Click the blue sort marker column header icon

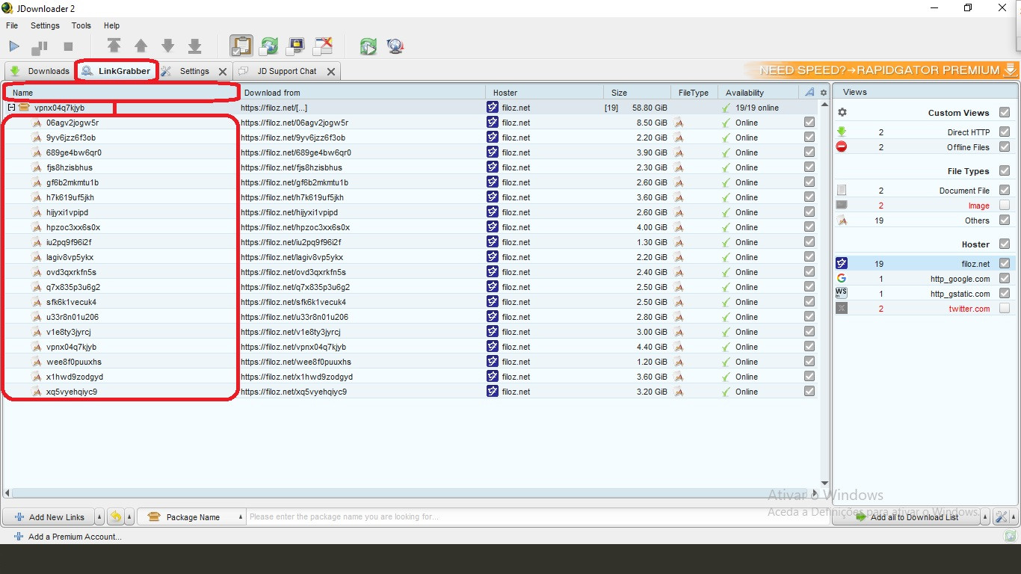click(x=809, y=93)
